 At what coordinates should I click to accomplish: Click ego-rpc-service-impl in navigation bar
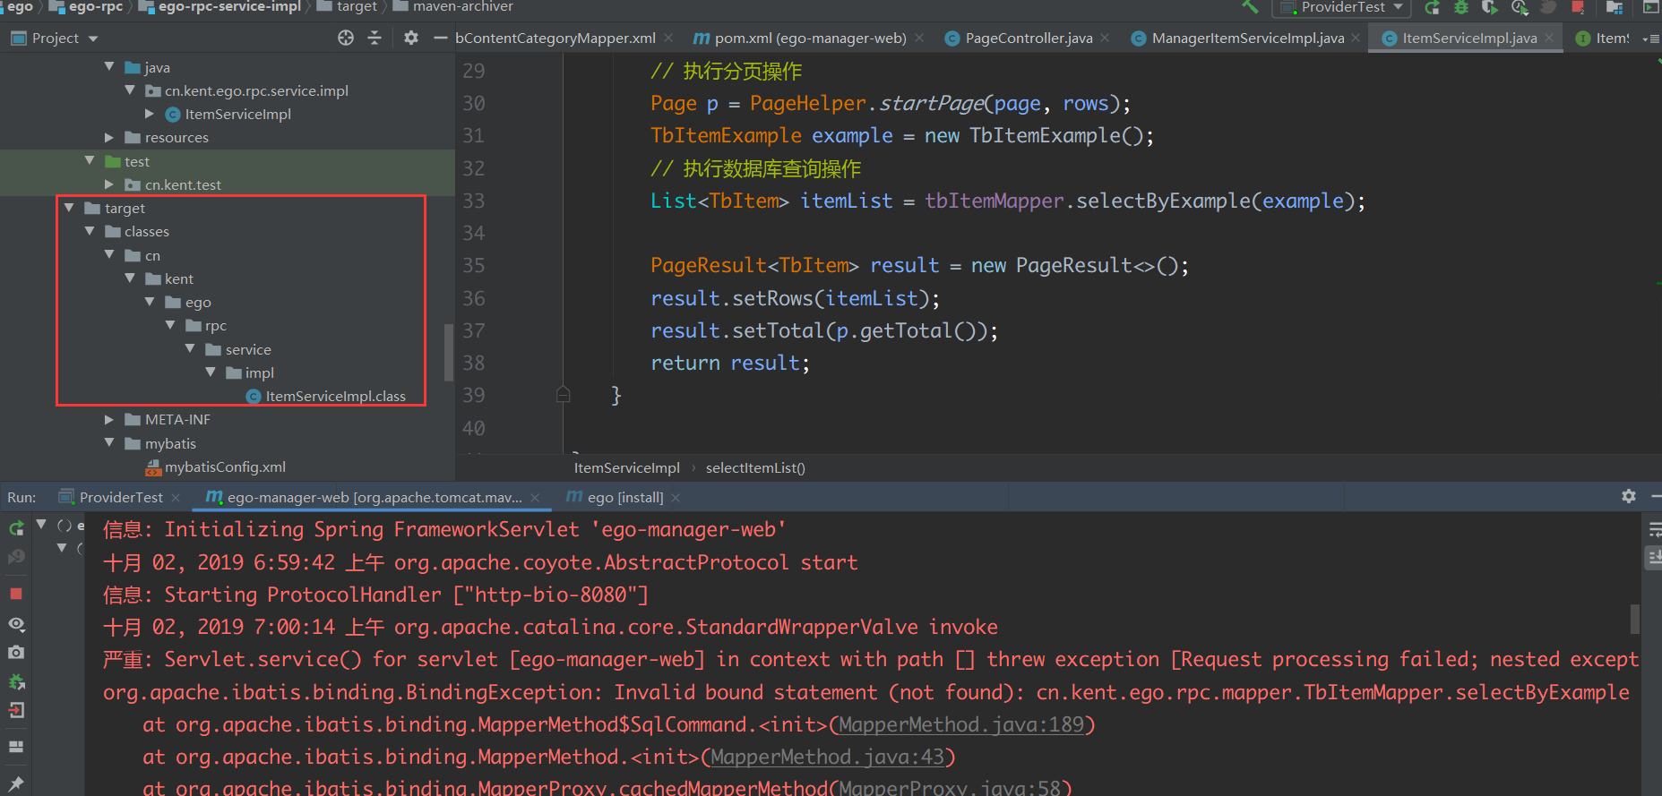pyautogui.click(x=220, y=7)
